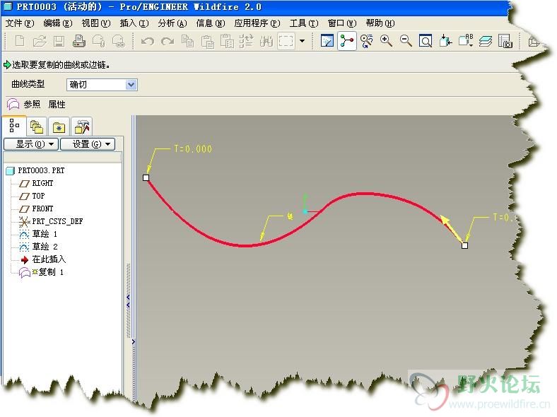Click the copy curve feature icon beside 参照
This screenshot has width=557, height=417.
[x=13, y=105]
